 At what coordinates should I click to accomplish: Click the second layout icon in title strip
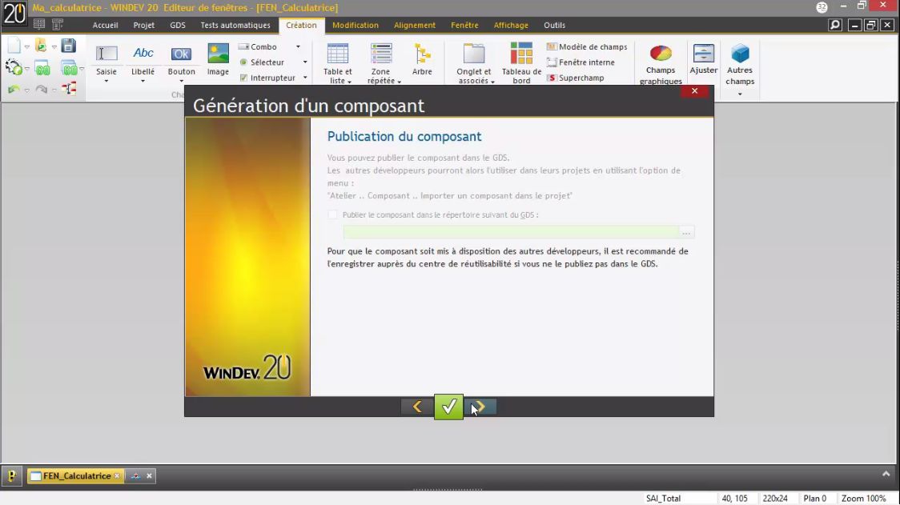pos(58,24)
